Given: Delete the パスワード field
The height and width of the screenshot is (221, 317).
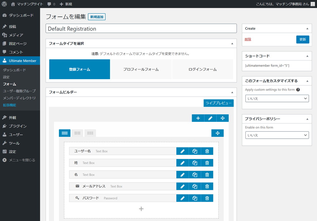Looking at the screenshot, I should click(x=207, y=198).
